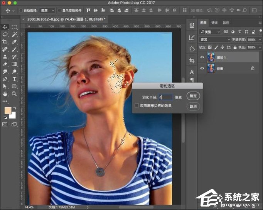Click the Search magnifier in options bar
The width and height of the screenshot is (263, 210).
[244, 10]
